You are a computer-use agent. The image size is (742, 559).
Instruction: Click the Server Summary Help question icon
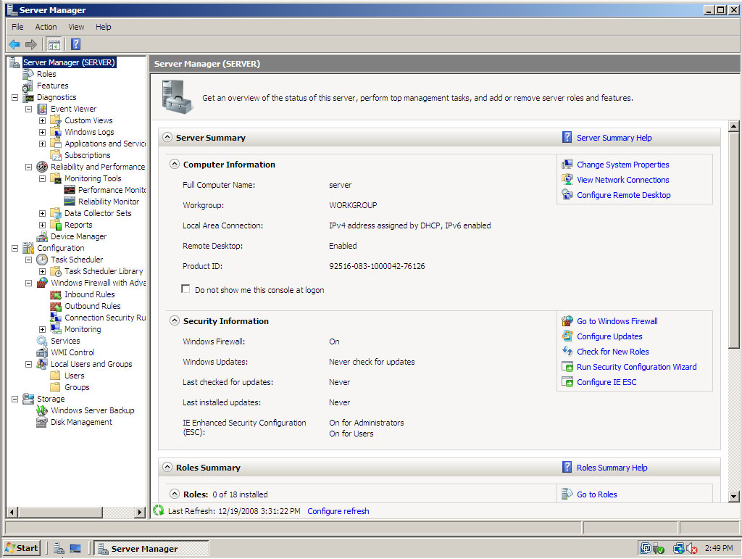tap(567, 137)
